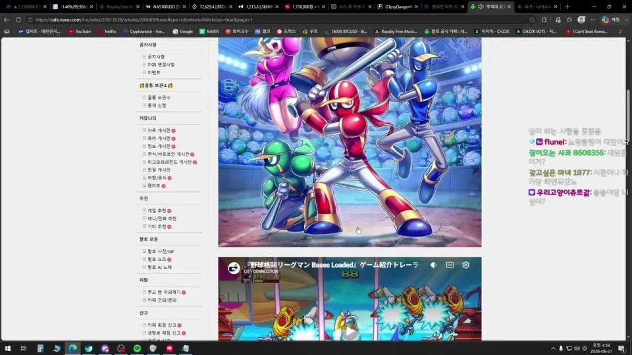Open the 16350 BTCUSD bookmark

pyautogui.click(x=346, y=31)
